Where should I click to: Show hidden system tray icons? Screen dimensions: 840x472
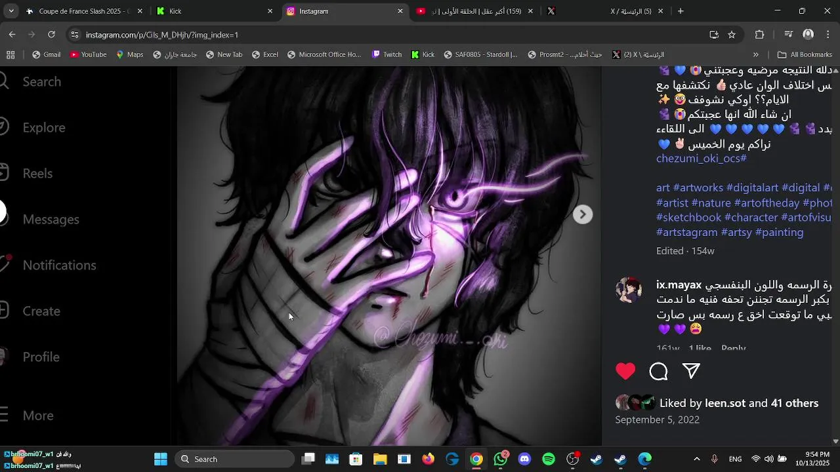point(697,459)
